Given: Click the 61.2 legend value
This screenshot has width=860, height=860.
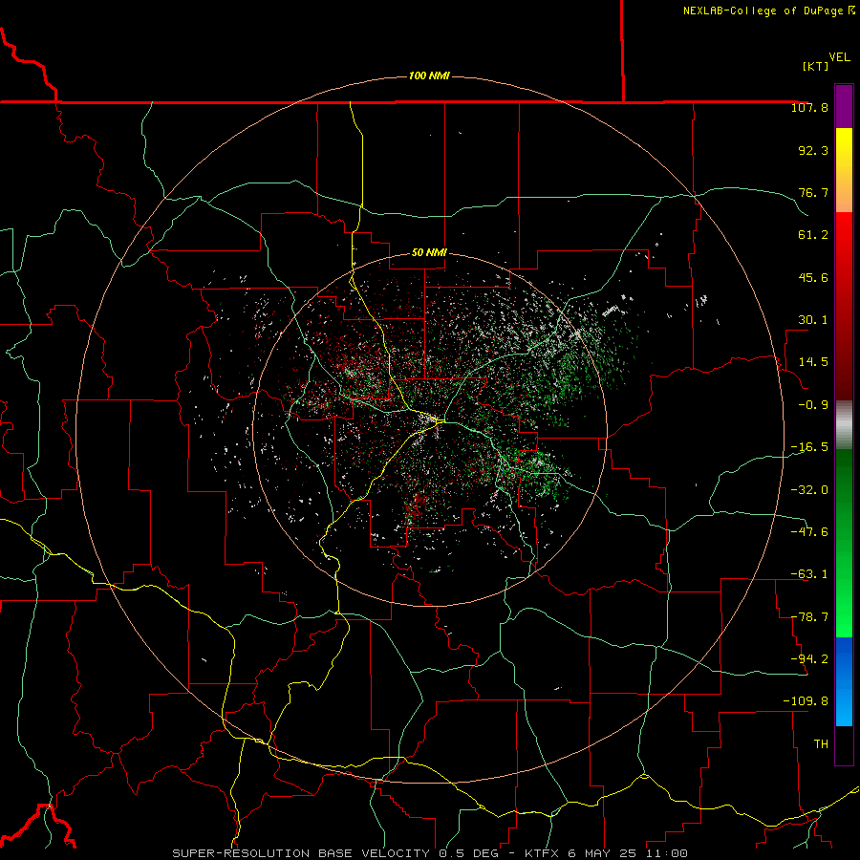Looking at the screenshot, I should coord(813,235).
